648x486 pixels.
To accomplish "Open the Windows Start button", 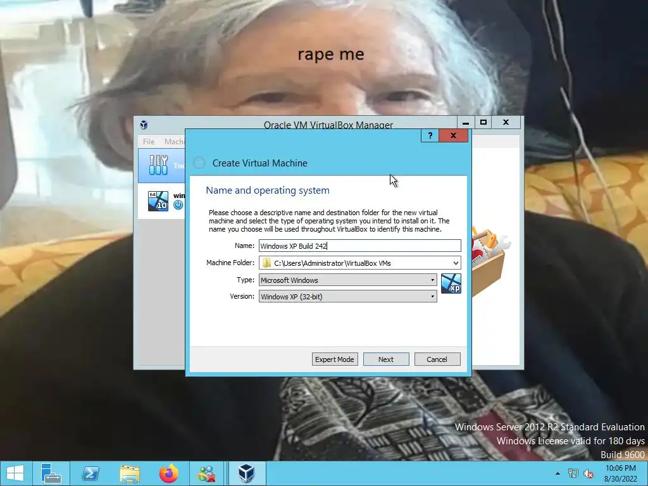I will coord(15,473).
